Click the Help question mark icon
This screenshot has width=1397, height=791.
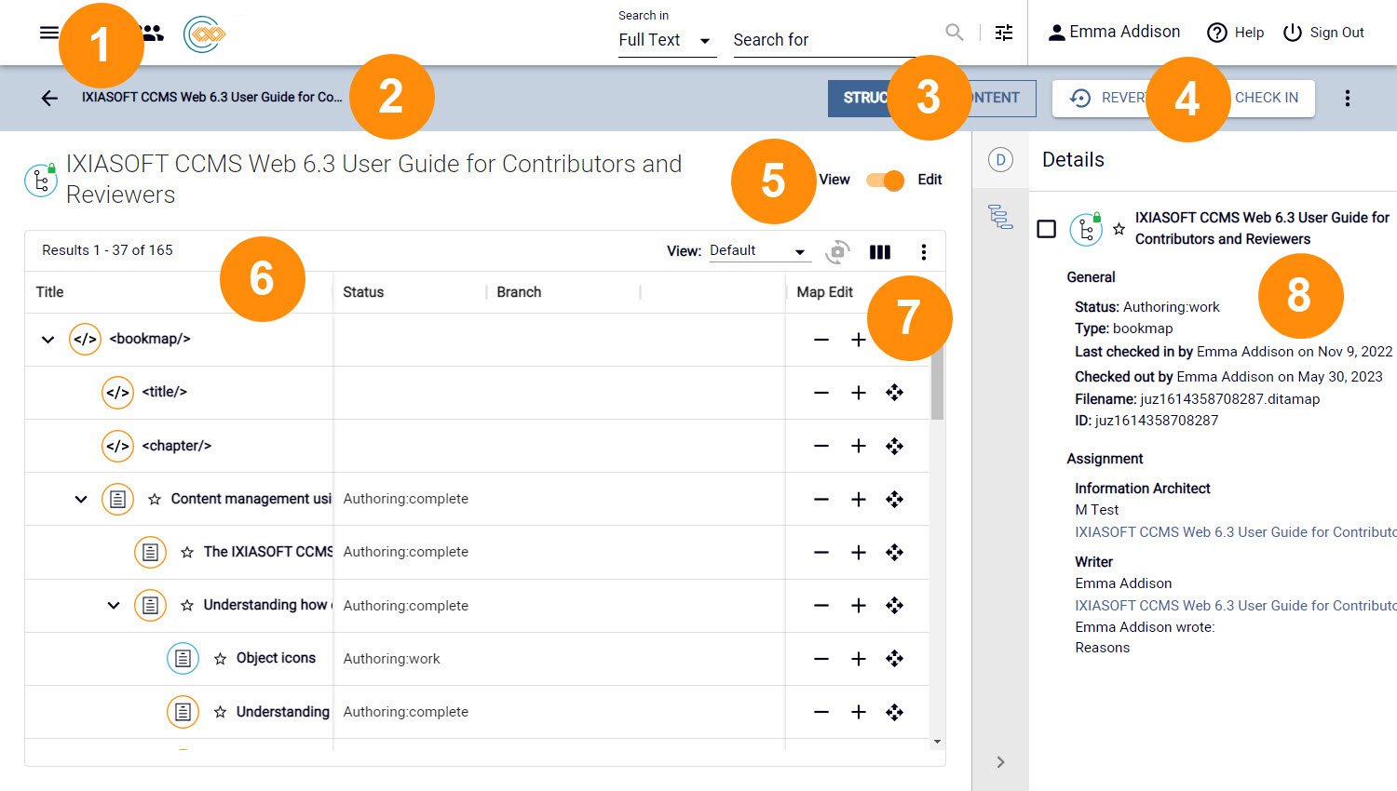point(1216,33)
